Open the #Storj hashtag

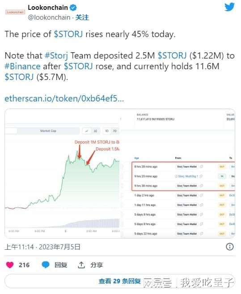pyautogui.click(x=56, y=56)
